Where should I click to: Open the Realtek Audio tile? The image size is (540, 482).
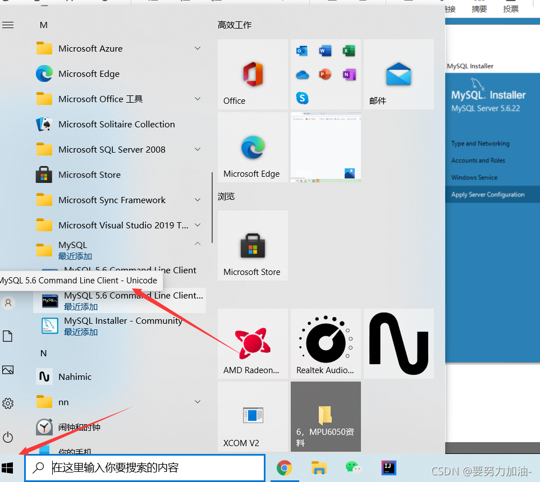pos(326,343)
